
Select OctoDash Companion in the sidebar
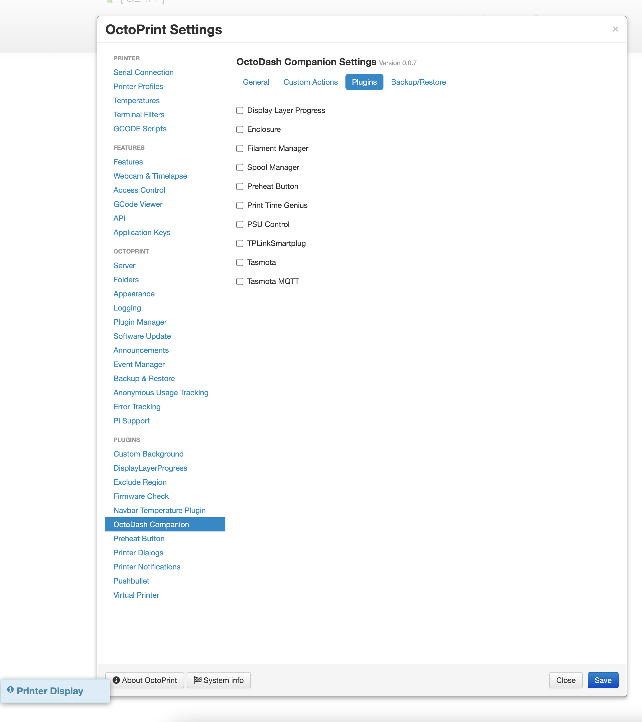click(151, 524)
